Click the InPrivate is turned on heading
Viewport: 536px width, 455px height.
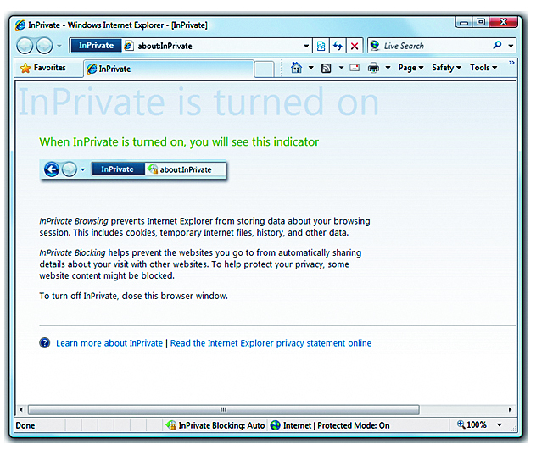[198, 102]
